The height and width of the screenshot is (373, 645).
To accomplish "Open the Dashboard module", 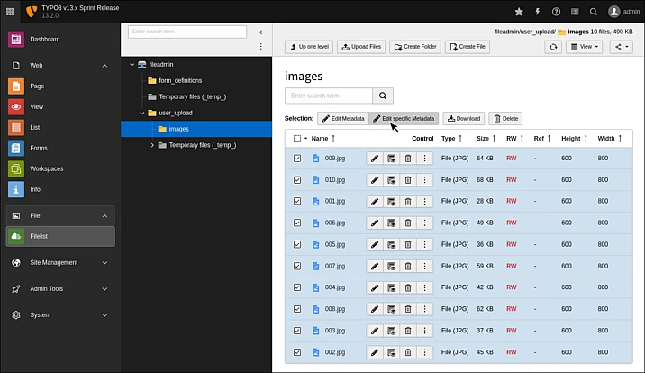I will pyautogui.click(x=45, y=40).
